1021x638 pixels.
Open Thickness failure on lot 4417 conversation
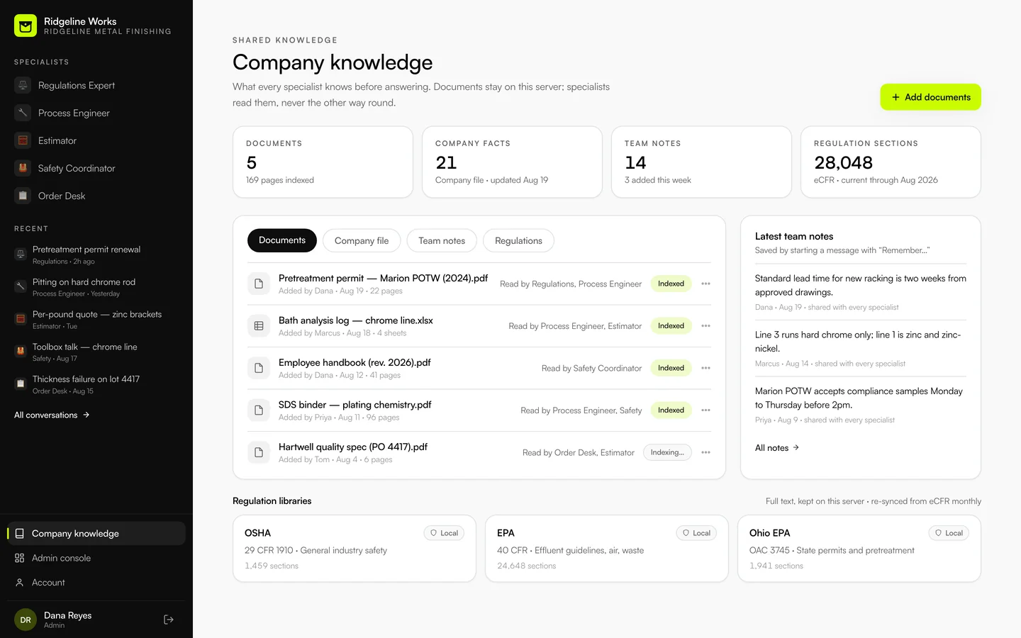coord(96,384)
